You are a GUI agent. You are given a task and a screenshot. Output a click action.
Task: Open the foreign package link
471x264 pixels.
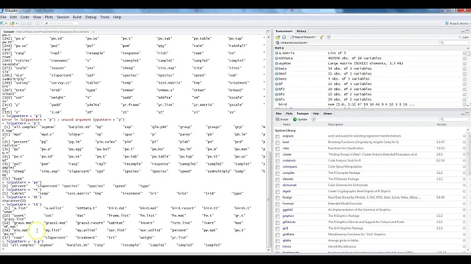287,198
